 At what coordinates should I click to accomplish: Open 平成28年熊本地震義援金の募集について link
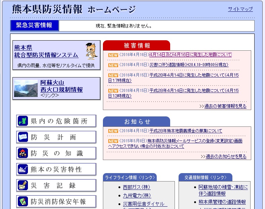click(x=186, y=131)
